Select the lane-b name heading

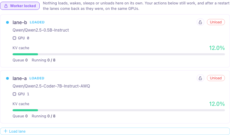[20, 22]
